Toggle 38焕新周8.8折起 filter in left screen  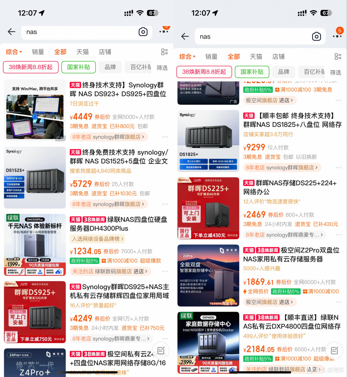point(31,67)
